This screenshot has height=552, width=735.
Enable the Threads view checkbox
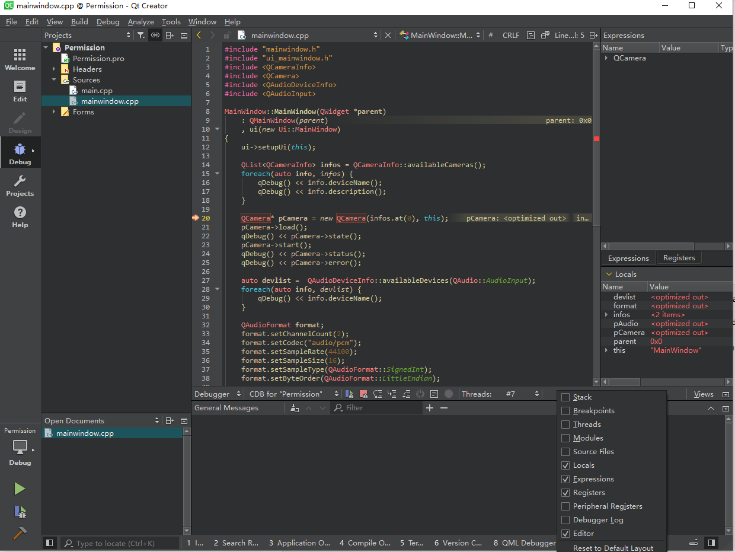coord(565,425)
